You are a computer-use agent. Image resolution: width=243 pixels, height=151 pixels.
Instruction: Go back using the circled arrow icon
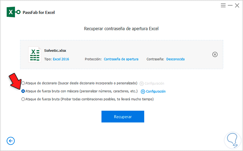pyautogui.click(x=11, y=141)
